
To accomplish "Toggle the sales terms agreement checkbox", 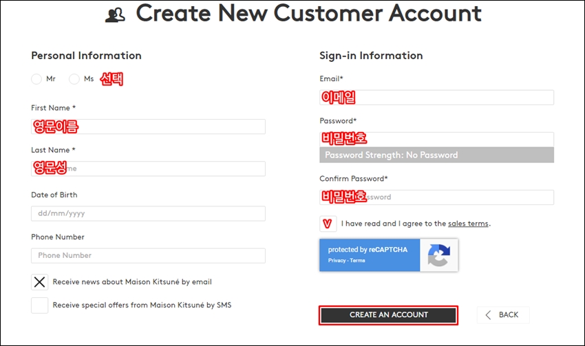I will [328, 224].
